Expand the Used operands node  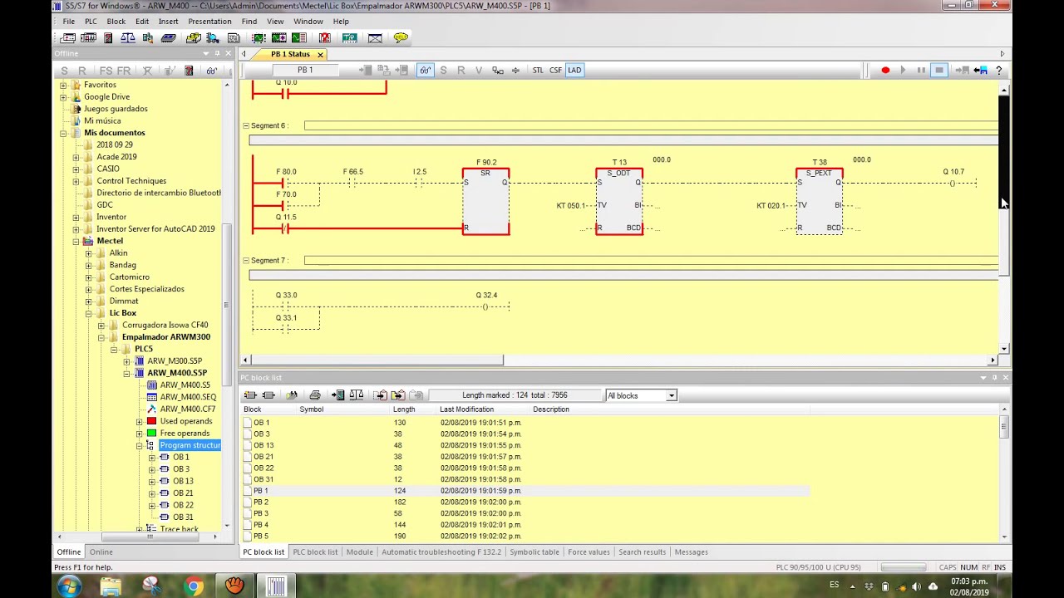pos(139,421)
